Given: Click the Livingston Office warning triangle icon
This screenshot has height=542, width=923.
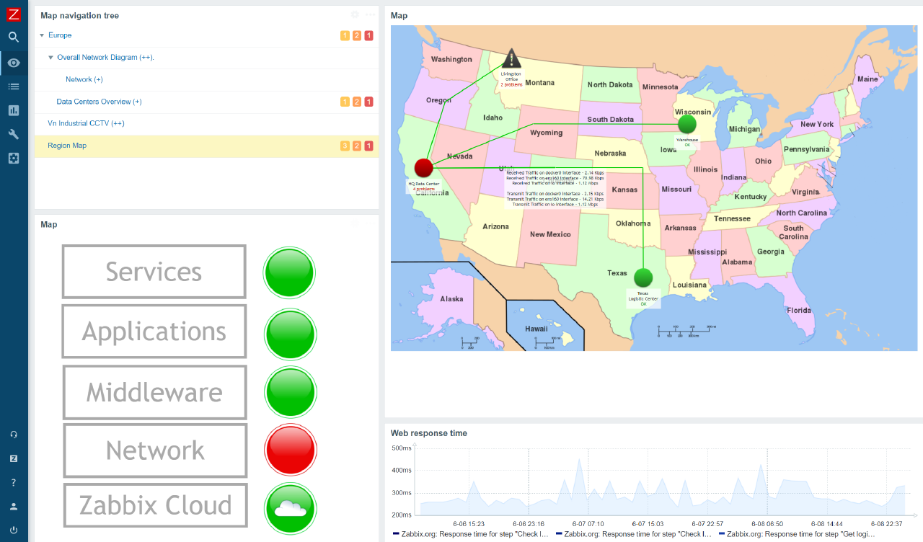Looking at the screenshot, I should point(511,59).
